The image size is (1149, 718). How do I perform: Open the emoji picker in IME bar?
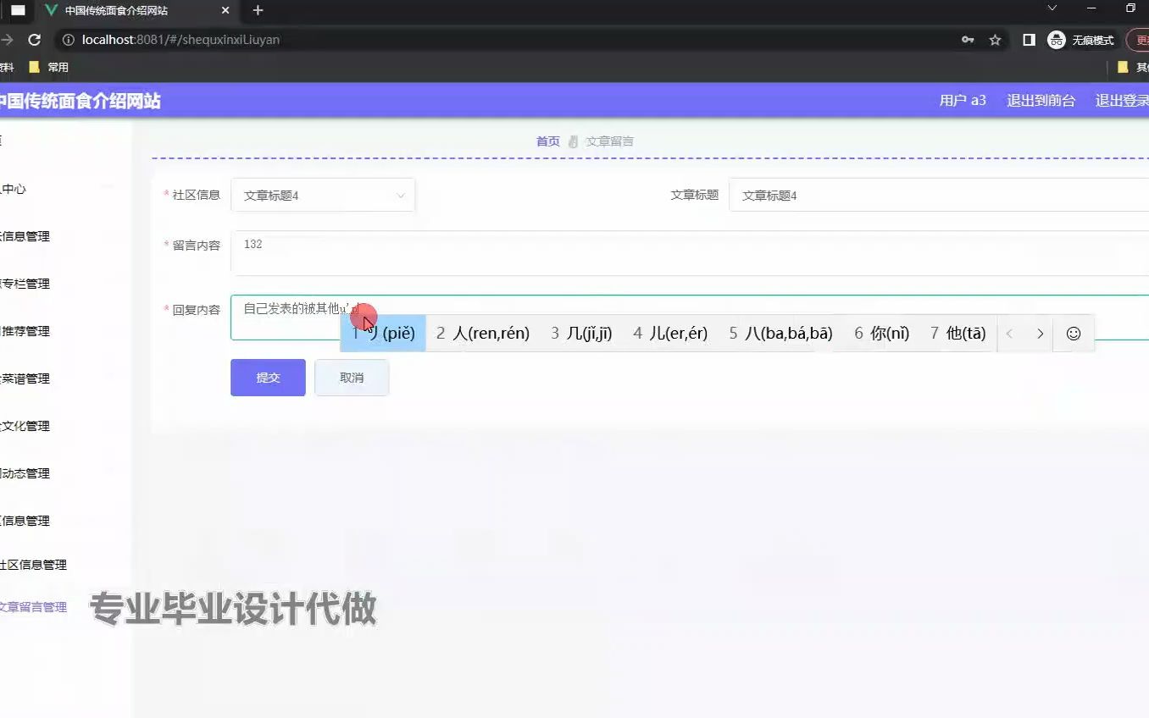pyautogui.click(x=1074, y=334)
